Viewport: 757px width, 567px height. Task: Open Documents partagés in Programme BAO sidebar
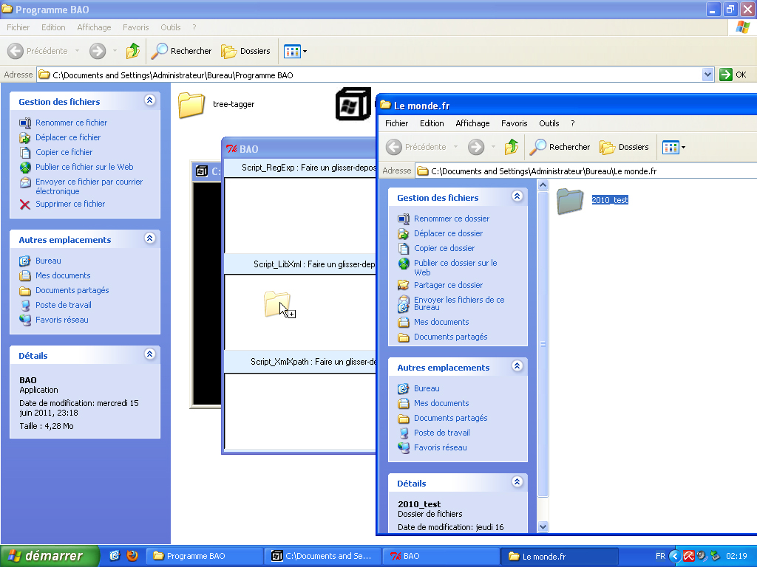pyautogui.click(x=72, y=290)
